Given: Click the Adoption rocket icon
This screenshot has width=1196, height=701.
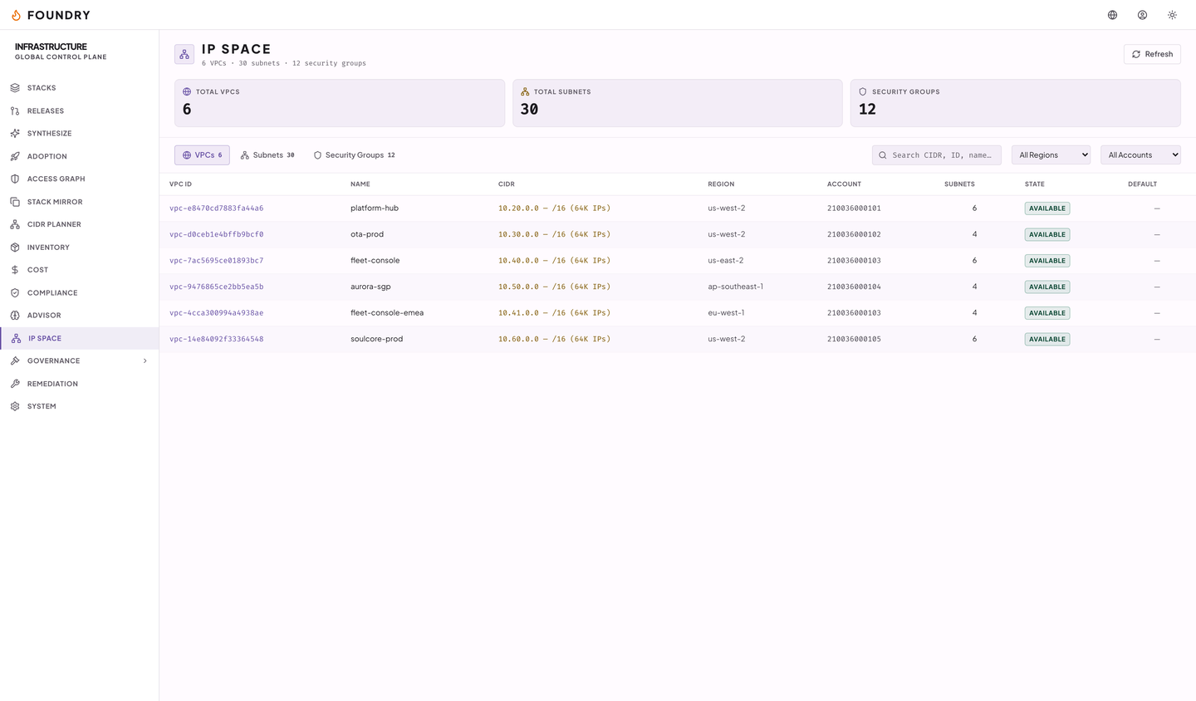Looking at the screenshot, I should (15, 156).
